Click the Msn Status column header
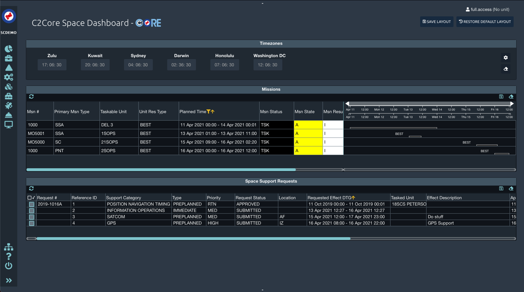Screen dimensions: 524x292 (271, 112)
